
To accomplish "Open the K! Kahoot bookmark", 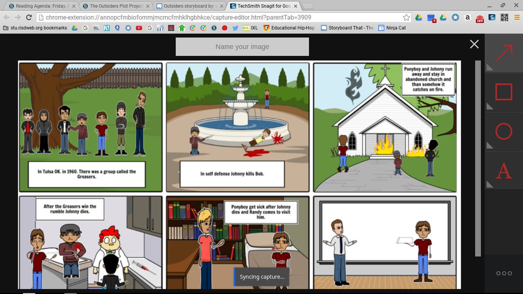I will (107, 27).
